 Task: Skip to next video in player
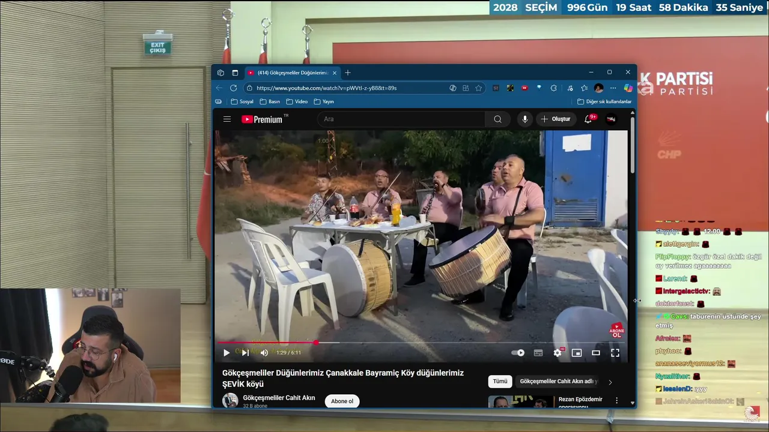pos(245,353)
